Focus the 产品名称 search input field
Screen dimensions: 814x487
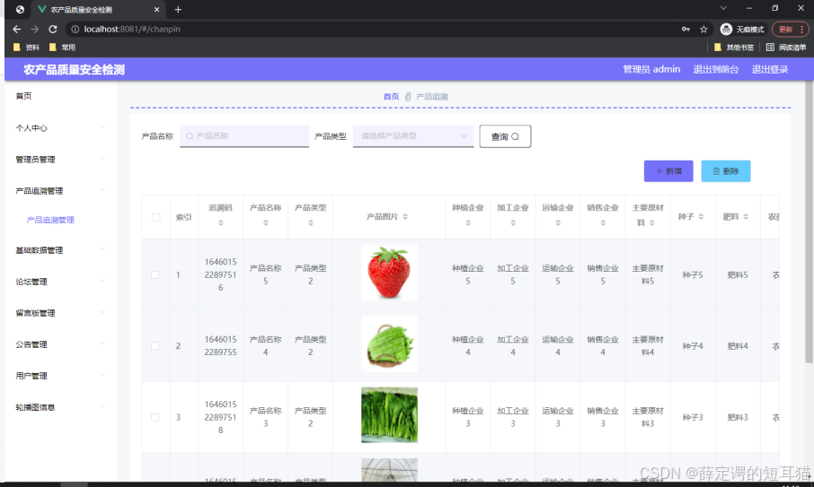point(244,135)
